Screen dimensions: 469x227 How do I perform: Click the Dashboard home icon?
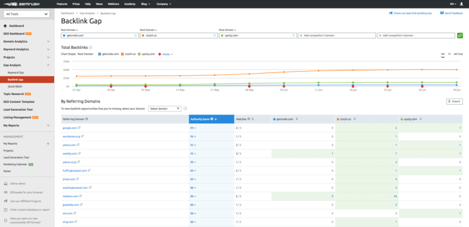click(5, 26)
